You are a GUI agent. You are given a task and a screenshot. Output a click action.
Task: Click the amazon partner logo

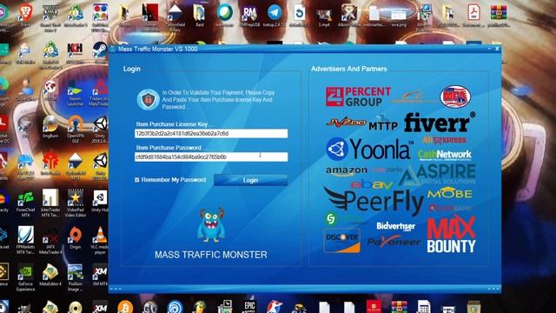coord(347,171)
